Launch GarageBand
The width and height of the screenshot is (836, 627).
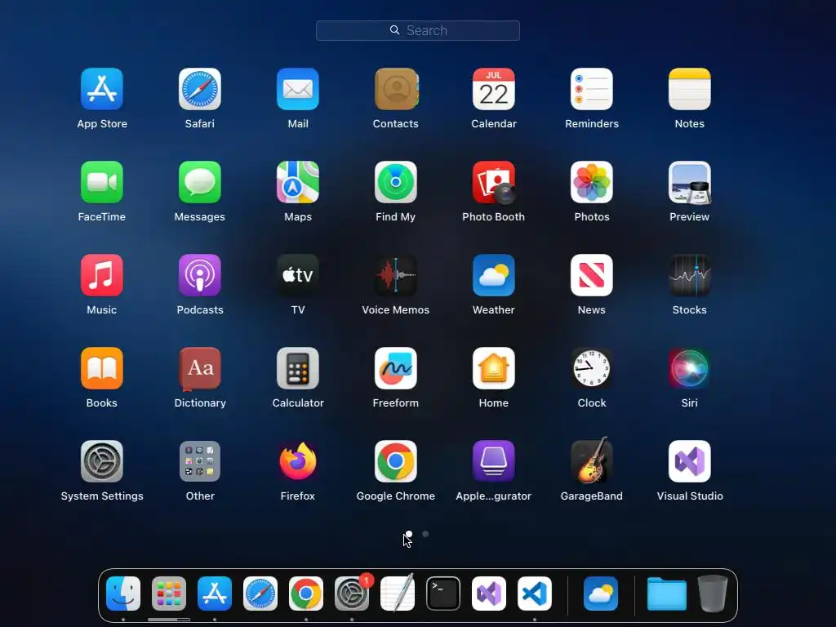[x=592, y=460]
